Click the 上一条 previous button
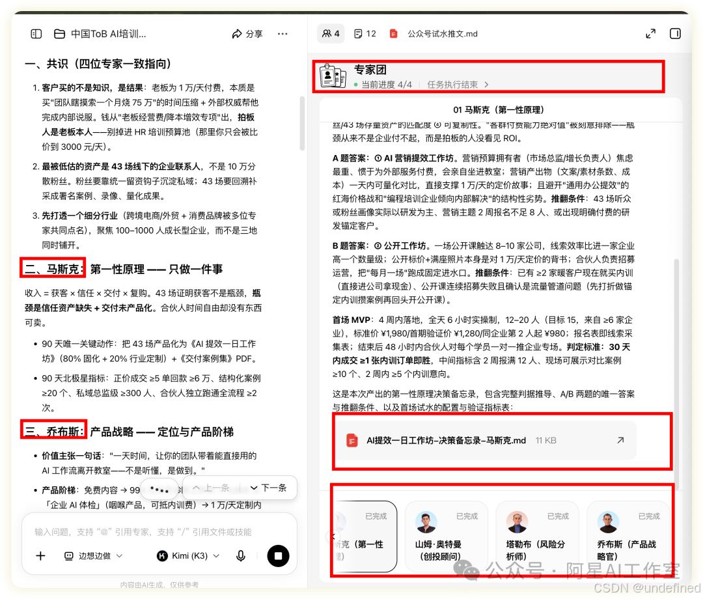Viewport: 703px width, 599px height. click(212, 488)
